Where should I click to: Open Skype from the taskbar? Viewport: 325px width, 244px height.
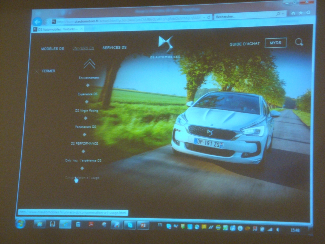[130, 225]
